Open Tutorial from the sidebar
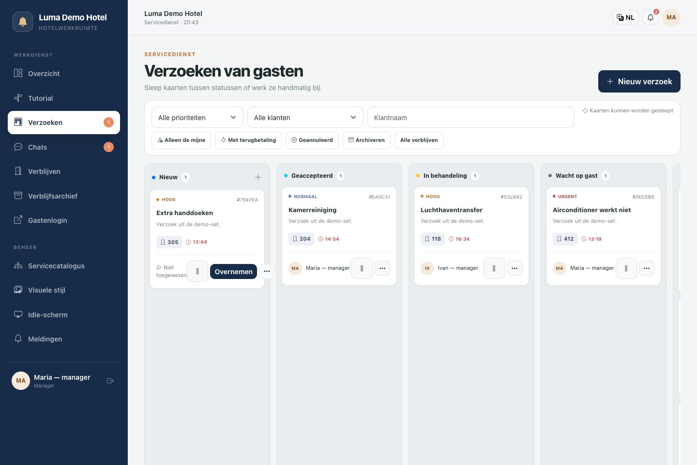 tap(64, 98)
